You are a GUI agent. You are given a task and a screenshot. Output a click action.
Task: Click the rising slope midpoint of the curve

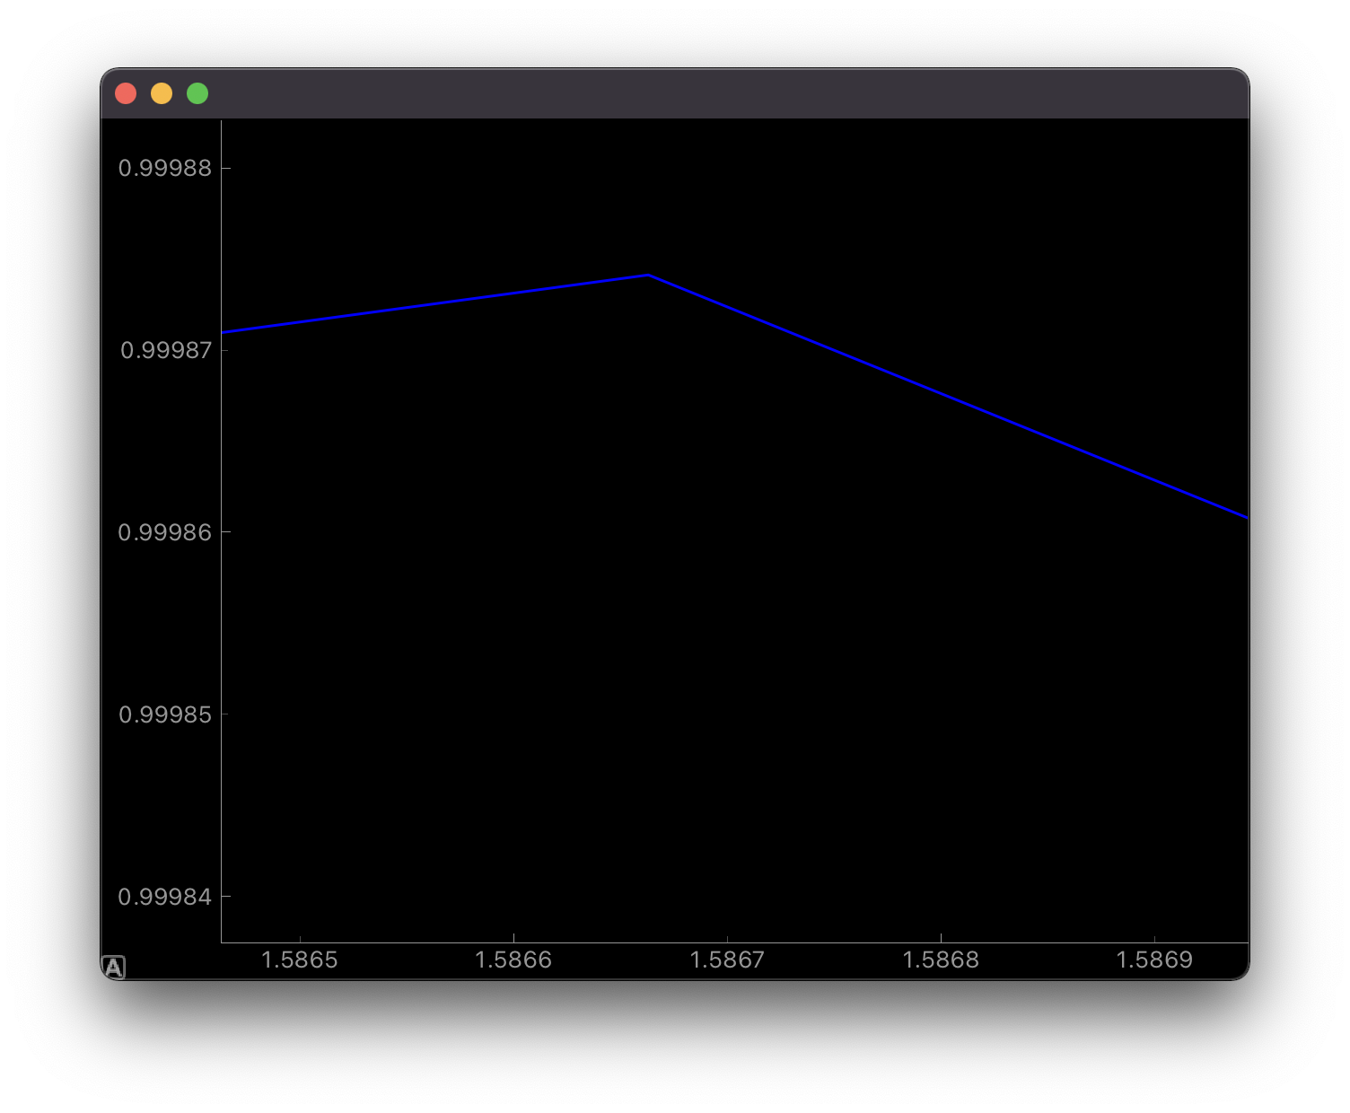[x=435, y=304]
